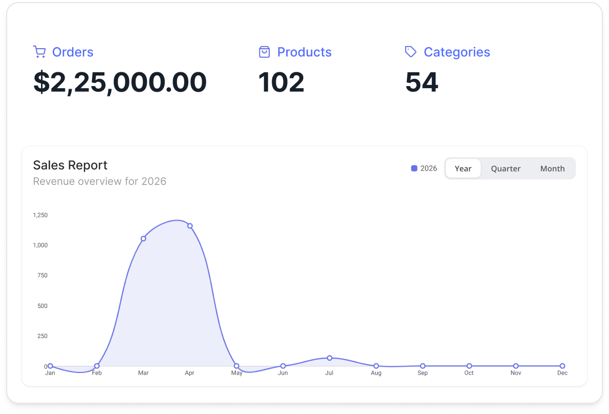Click the Sep data point on chart
Image resolution: width=609 pixels, height=414 pixels.
[423, 366]
